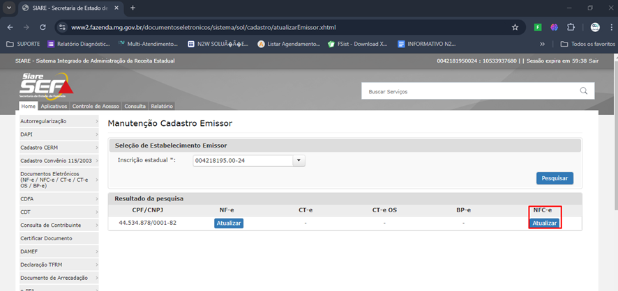Viewport: 618px width, 291px height.
Task: Switch to the Consulta tab
Action: [135, 107]
